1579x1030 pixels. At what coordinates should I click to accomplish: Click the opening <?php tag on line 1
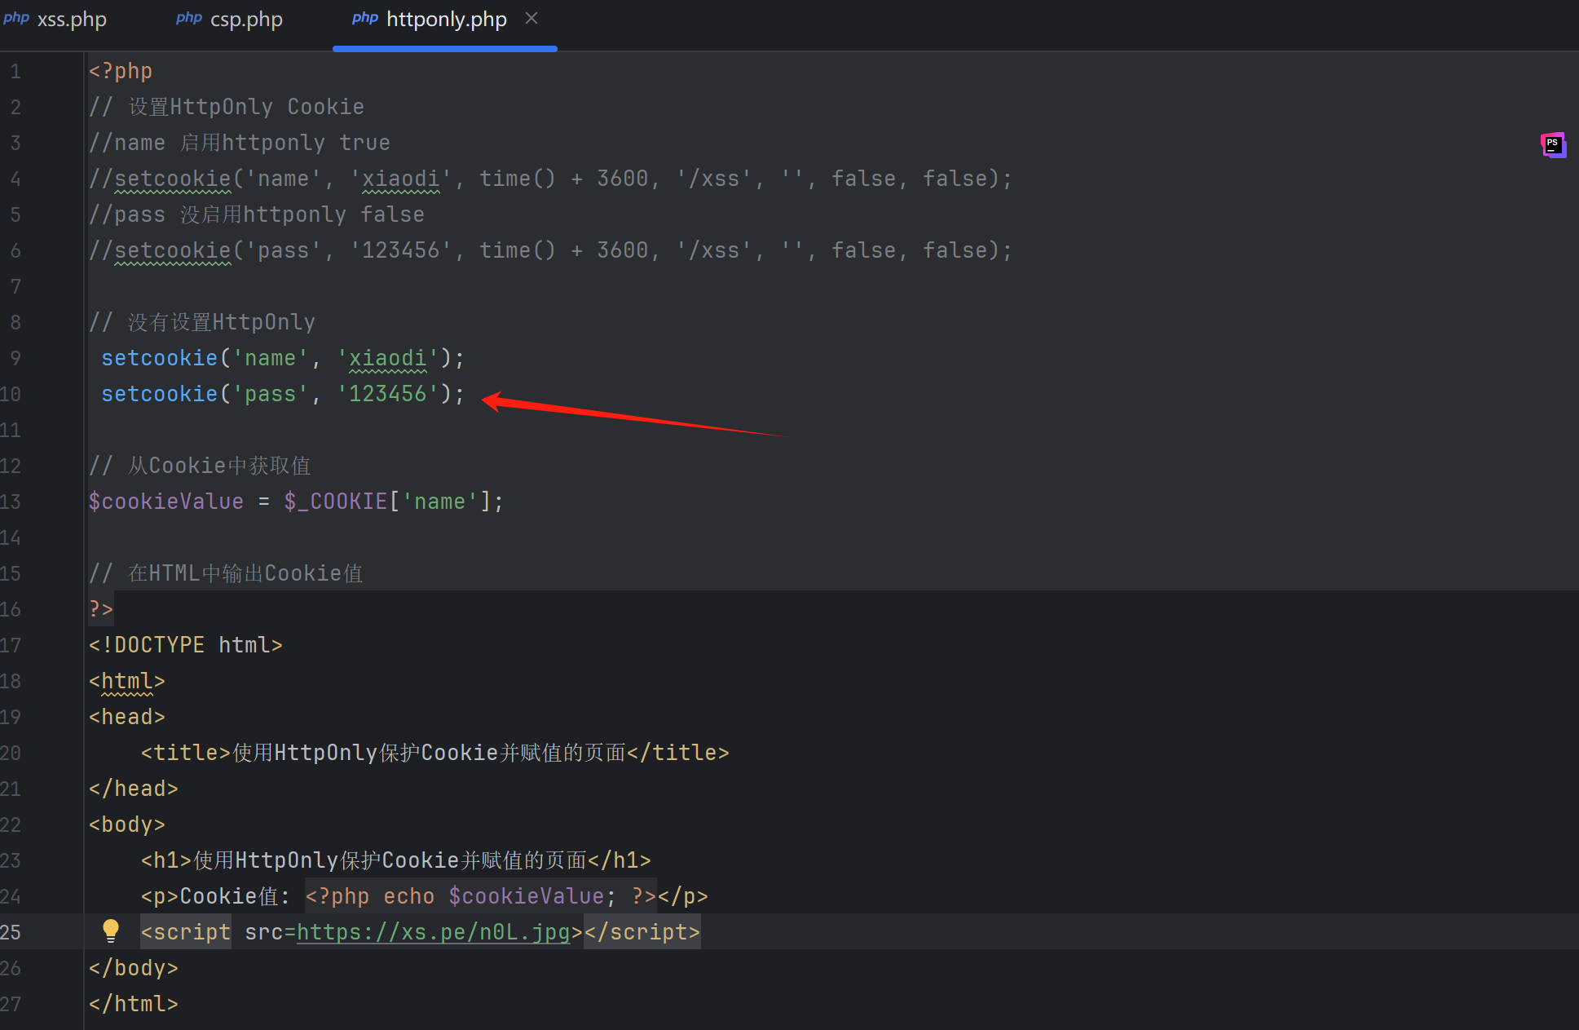(x=121, y=71)
